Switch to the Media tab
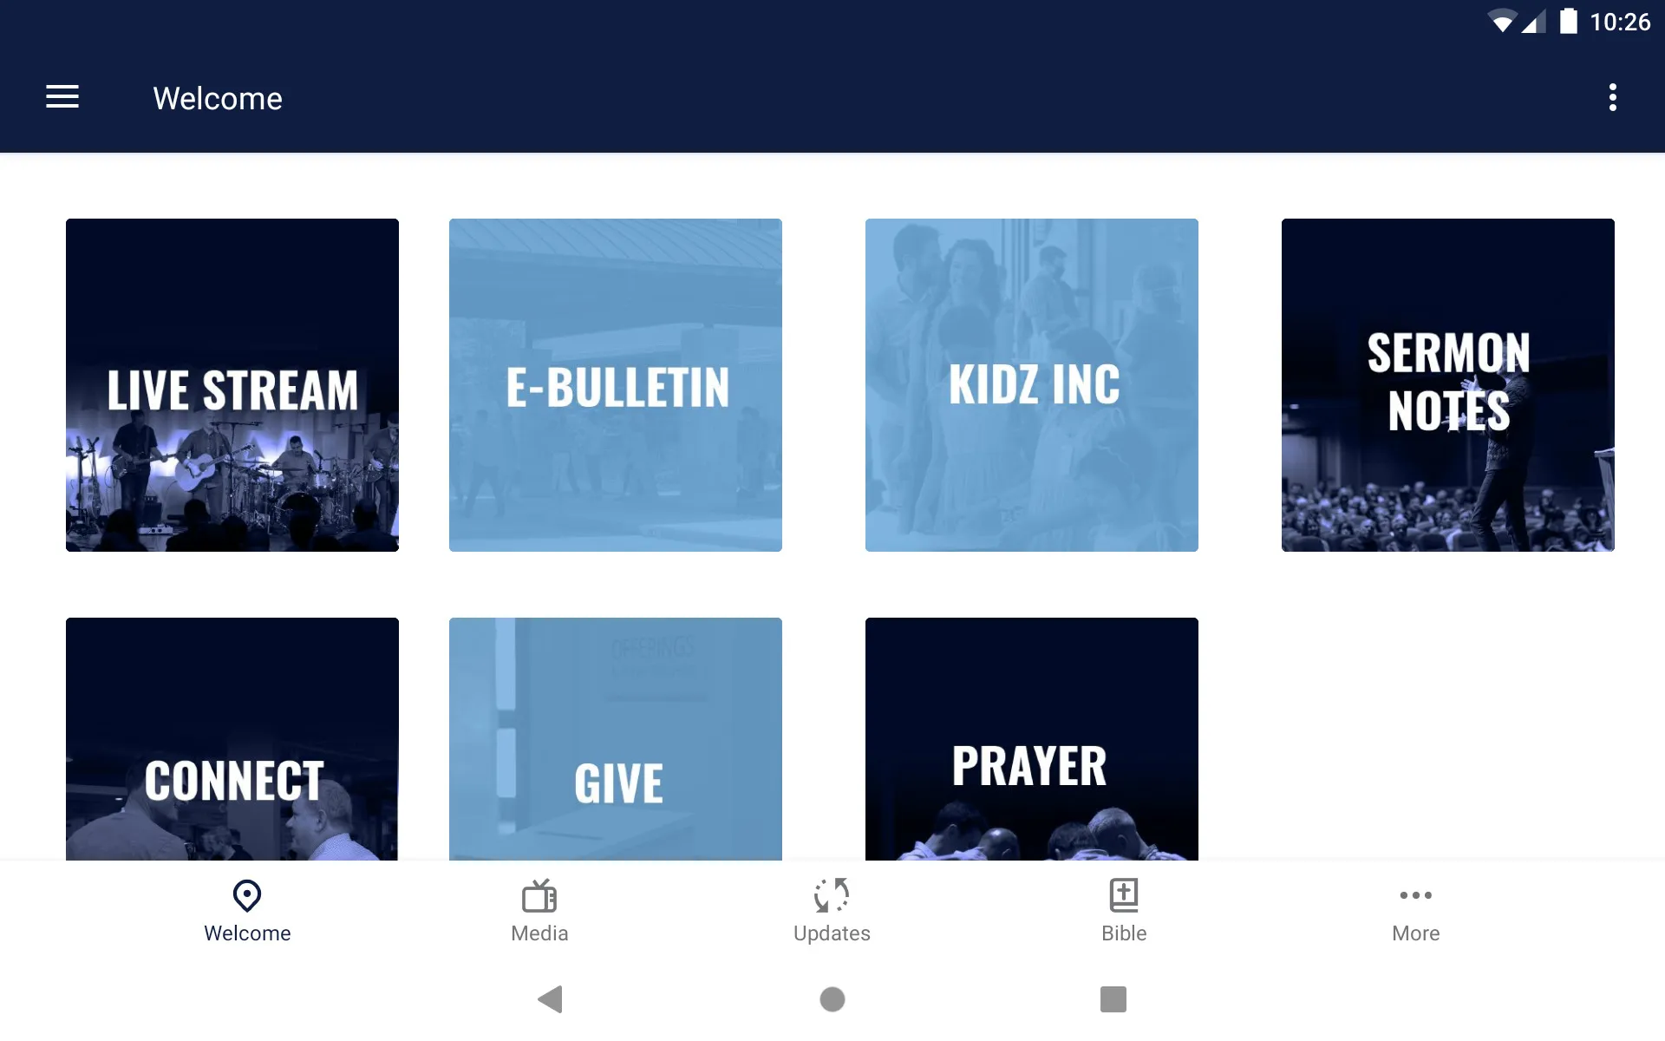The image size is (1665, 1041). [x=539, y=908]
